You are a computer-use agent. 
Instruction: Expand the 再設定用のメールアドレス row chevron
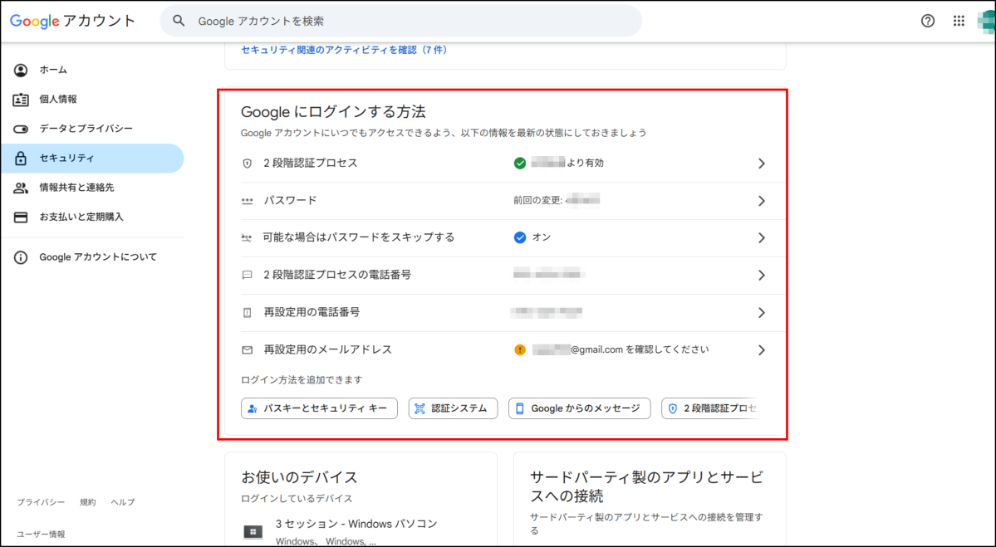pyautogui.click(x=761, y=350)
